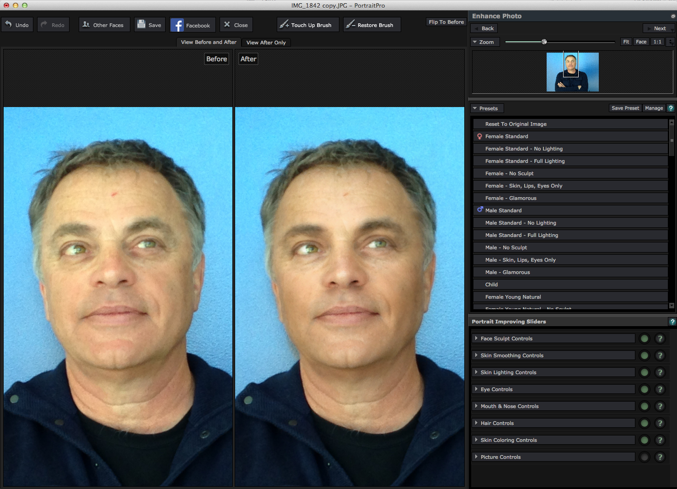Image resolution: width=677 pixels, height=489 pixels.
Task: Expand the Face Sculpt Controls section
Action: point(553,339)
